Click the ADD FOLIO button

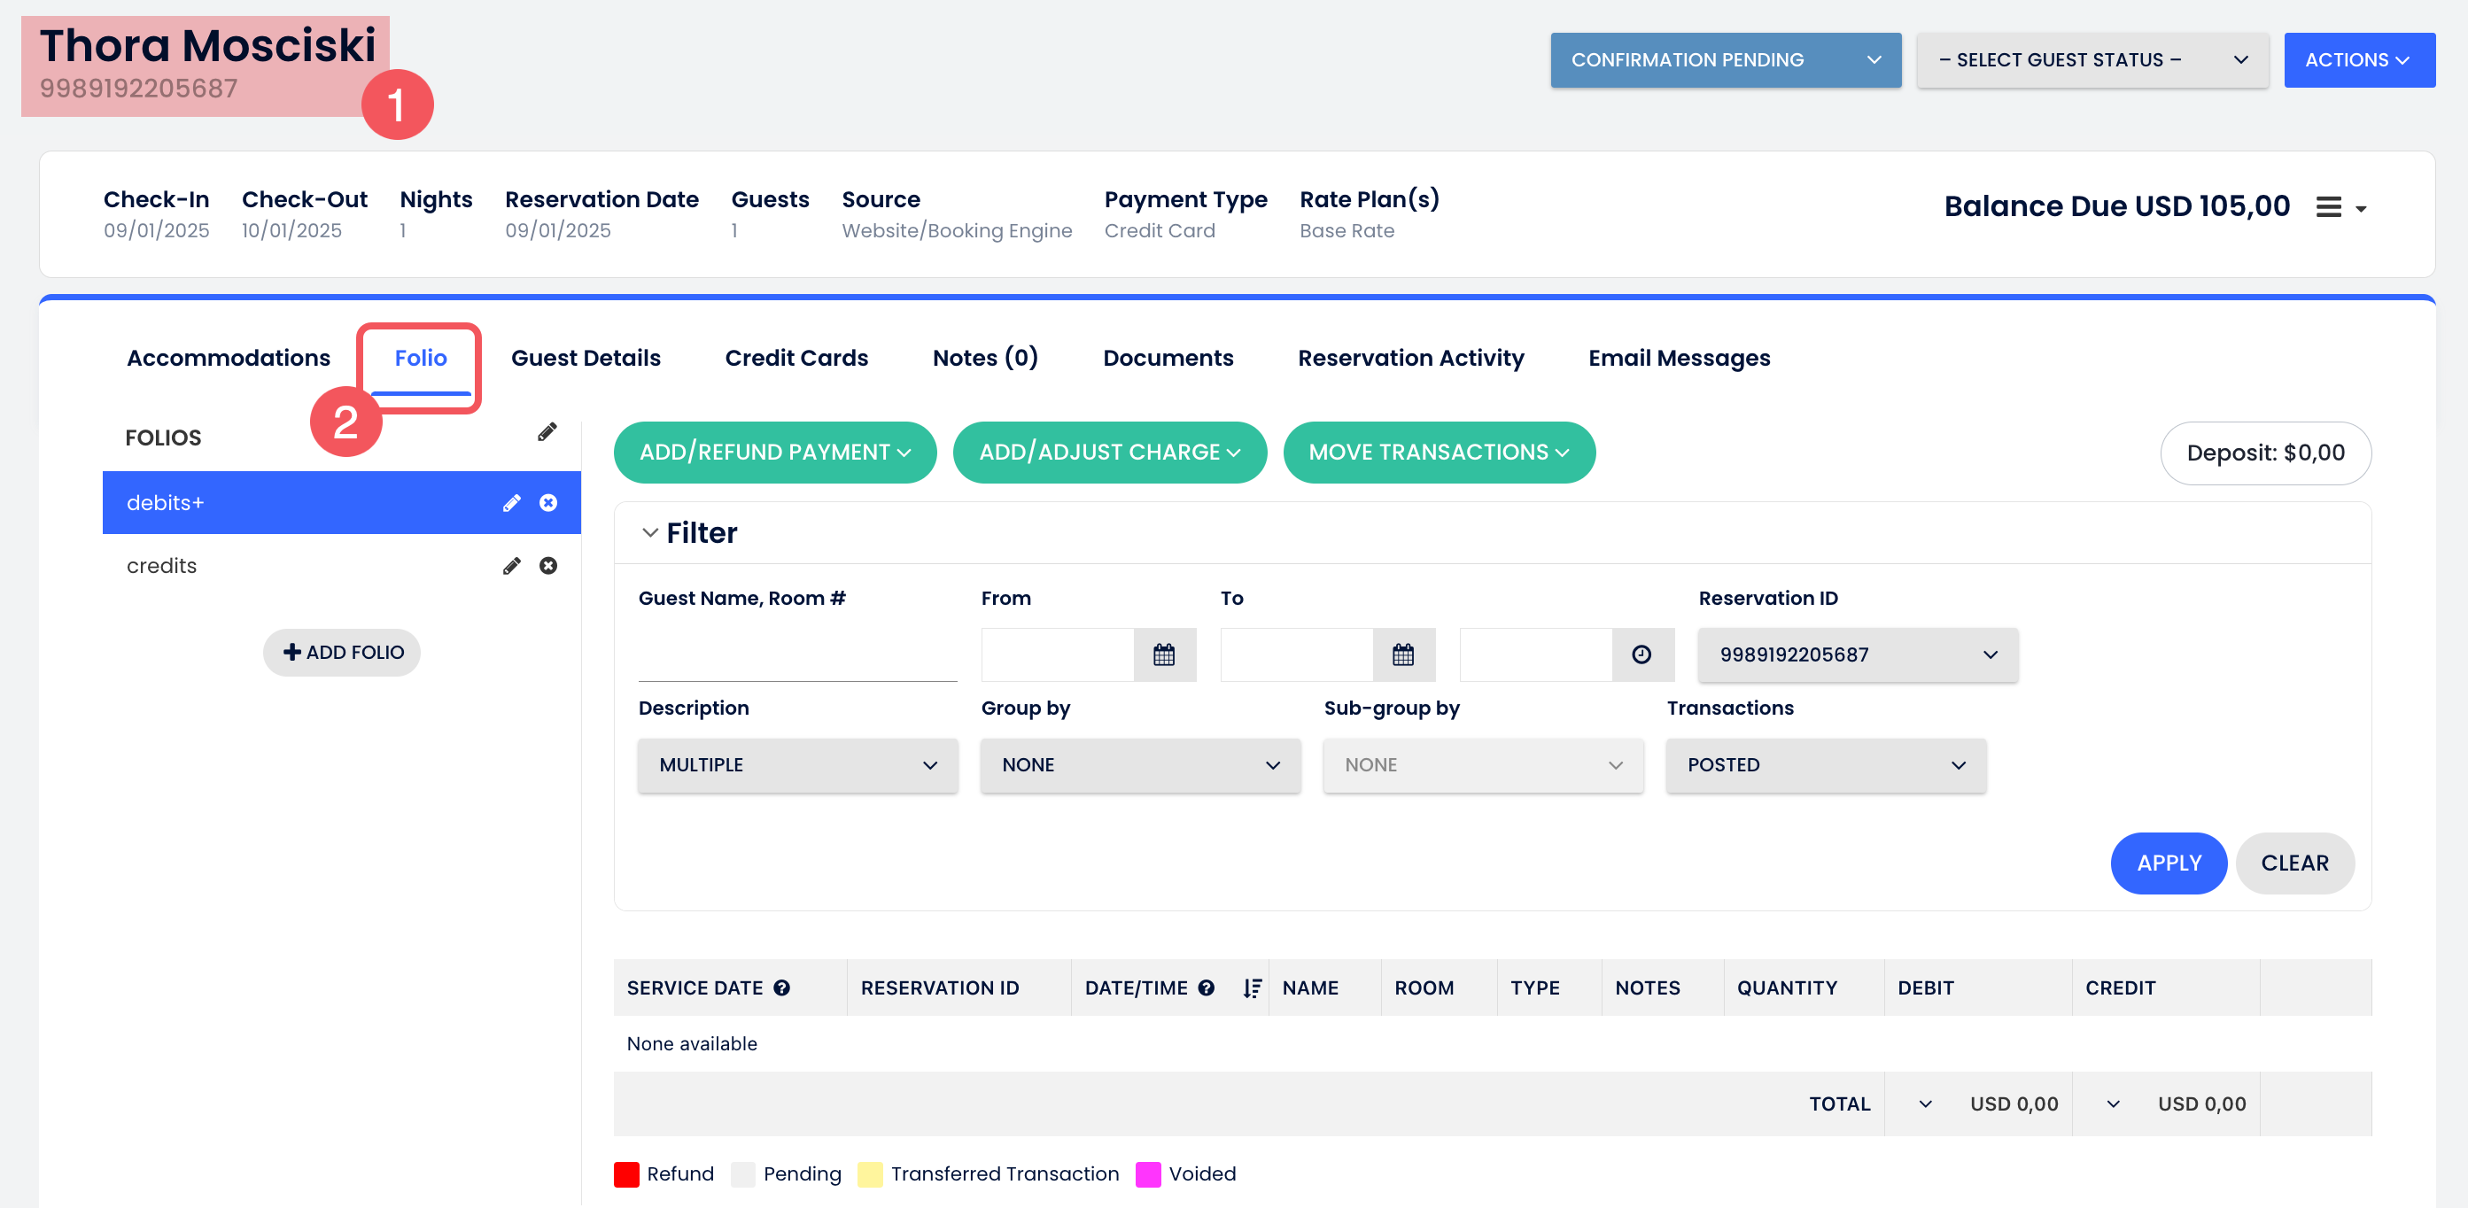tap(342, 653)
